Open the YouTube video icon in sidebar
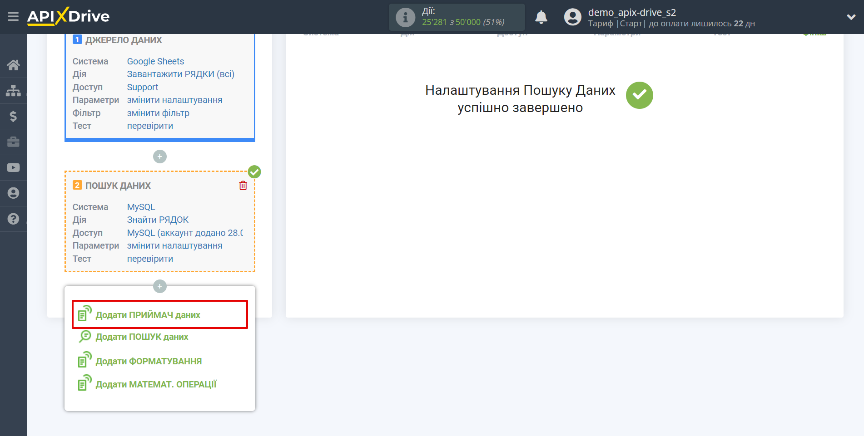This screenshot has width=864, height=436. [x=13, y=167]
